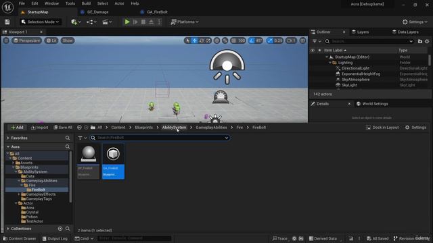
Task: Open the Build menu
Action: 86,3
